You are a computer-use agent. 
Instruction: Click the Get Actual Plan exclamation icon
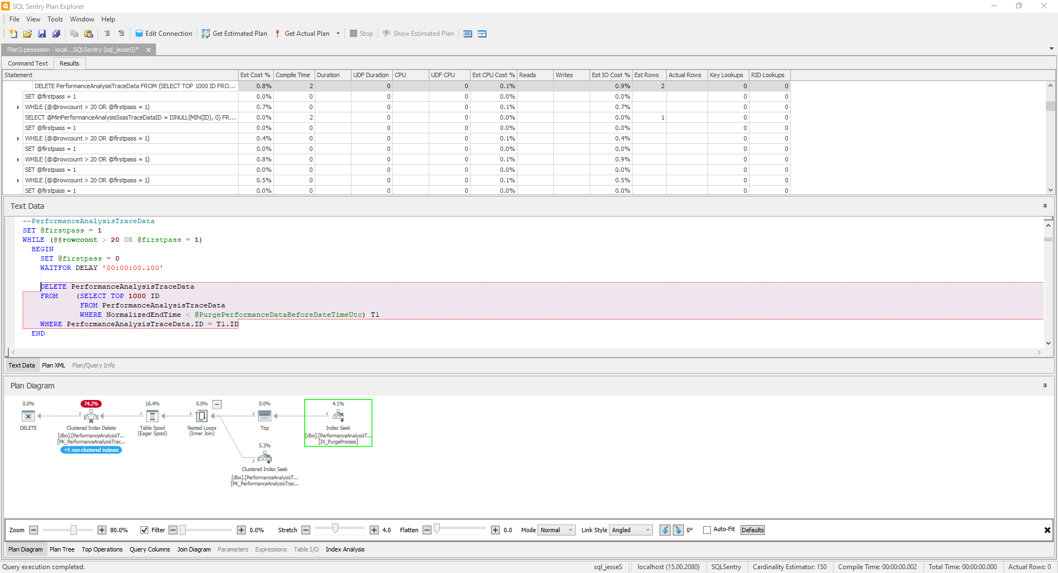[277, 34]
